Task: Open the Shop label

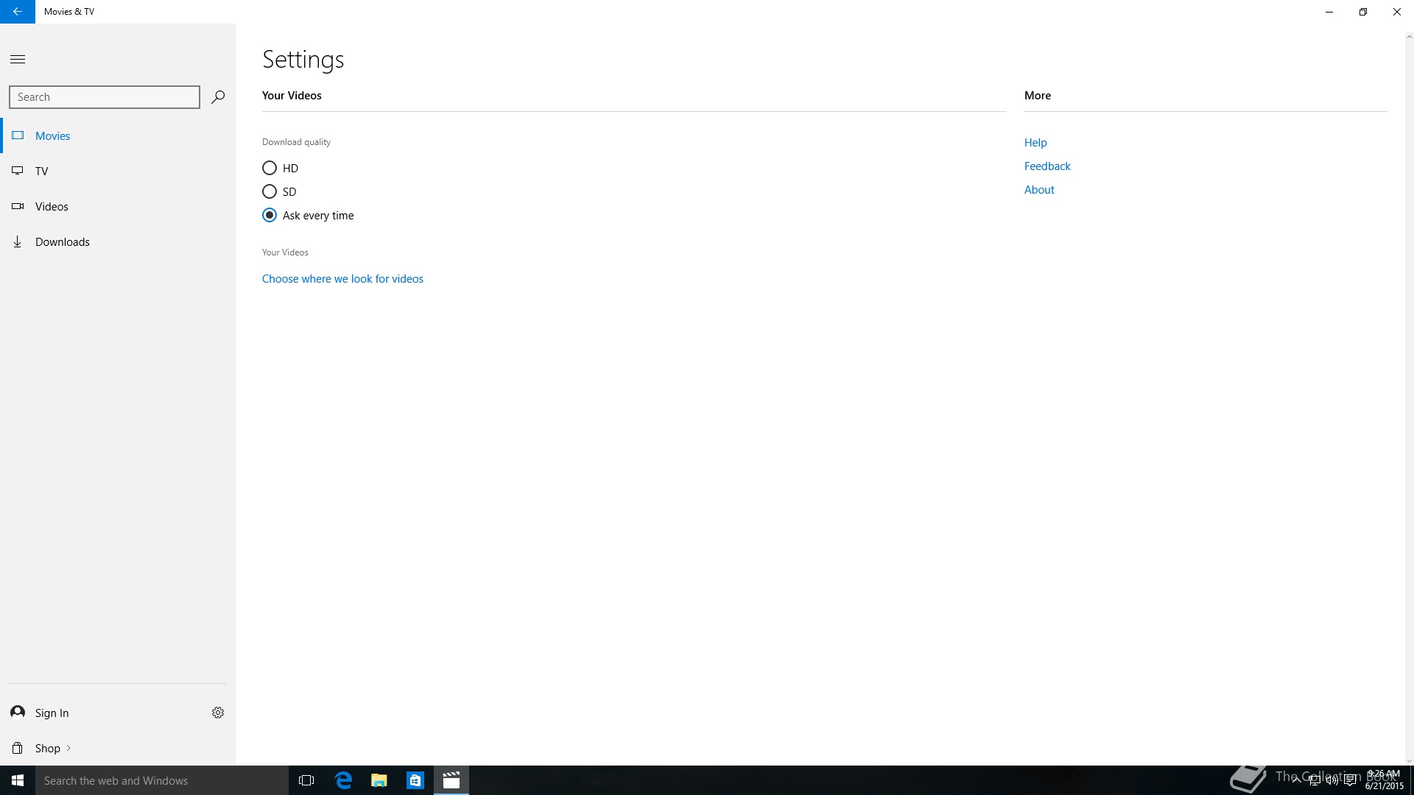Action: click(48, 748)
